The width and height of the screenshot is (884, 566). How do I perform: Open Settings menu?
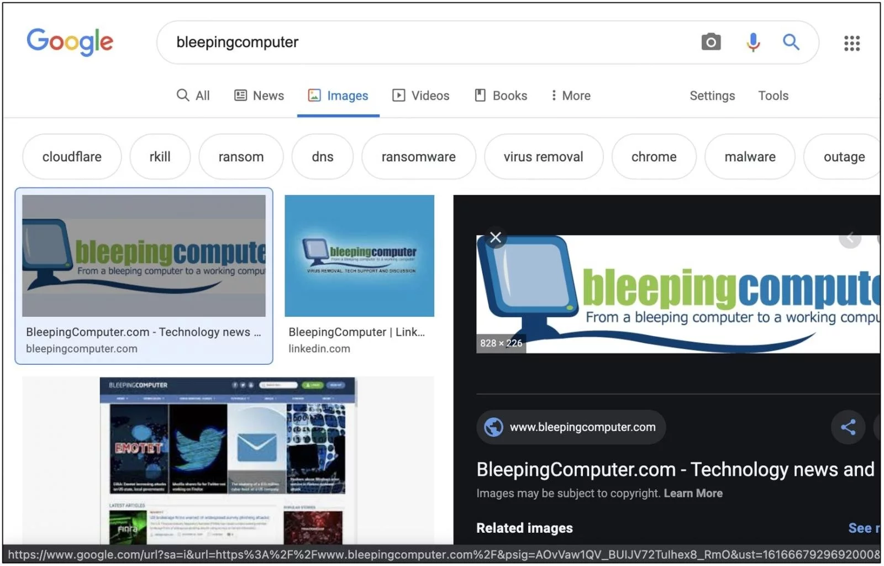712,96
